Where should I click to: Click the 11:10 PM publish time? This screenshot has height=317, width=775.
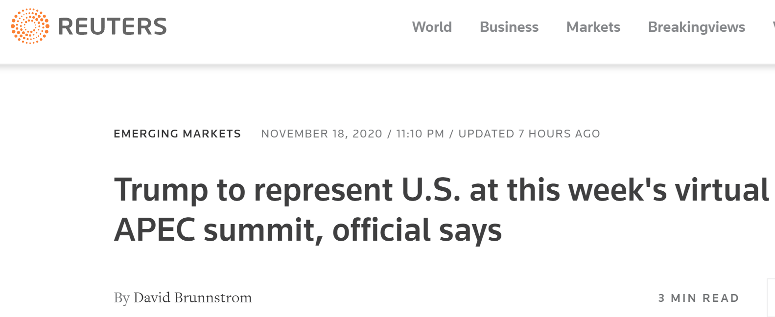click(420, 134)
